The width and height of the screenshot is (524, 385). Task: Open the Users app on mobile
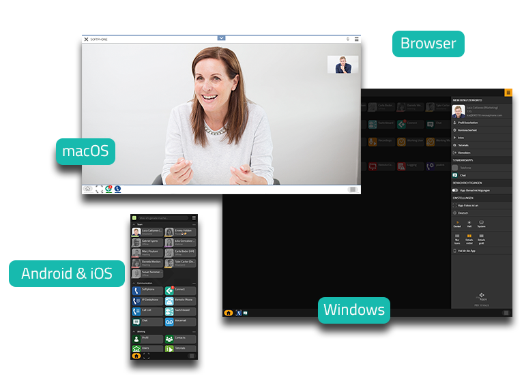pyautogui.click(x=147, y=349)
